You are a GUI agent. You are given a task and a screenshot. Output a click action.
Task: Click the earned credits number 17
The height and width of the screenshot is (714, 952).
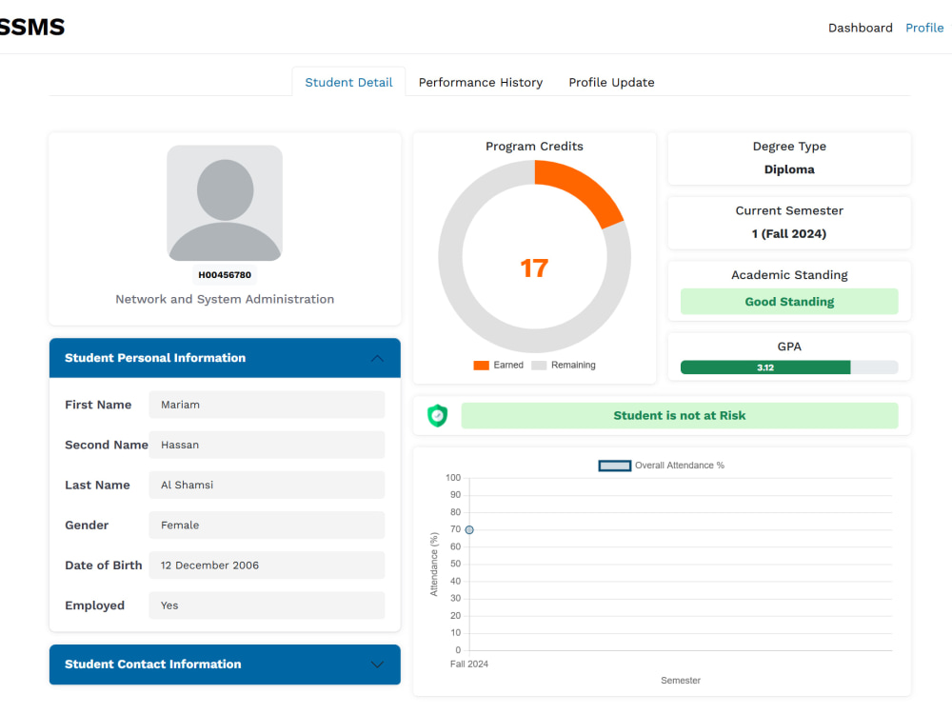[534, 268]
